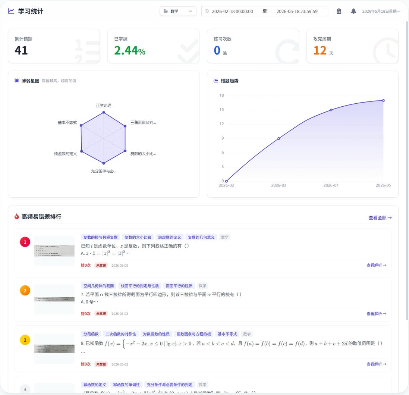The width and height of the screenshot is (409, 395).
Task: Select the 幂函数的单调性 tag
Action: [x=126, y=385]
